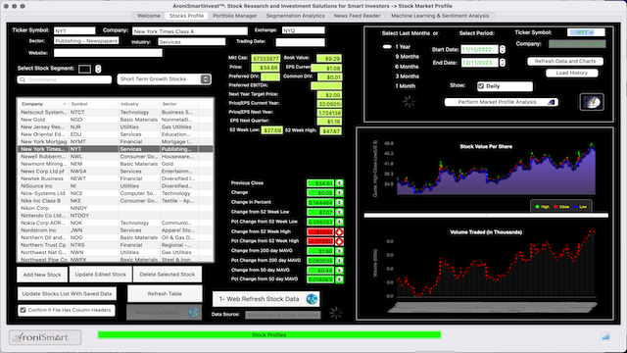Open the Segmentation Analytics tab
This screenshot has height=353, width=627.
point(296,16)
